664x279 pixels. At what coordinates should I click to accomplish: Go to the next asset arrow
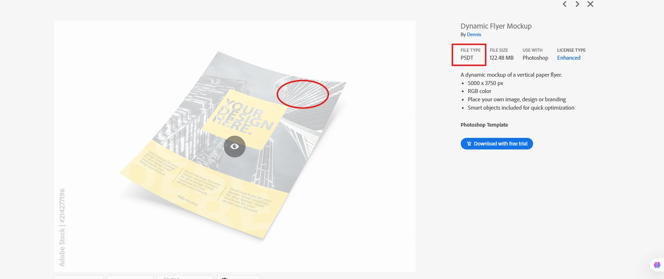578,4
